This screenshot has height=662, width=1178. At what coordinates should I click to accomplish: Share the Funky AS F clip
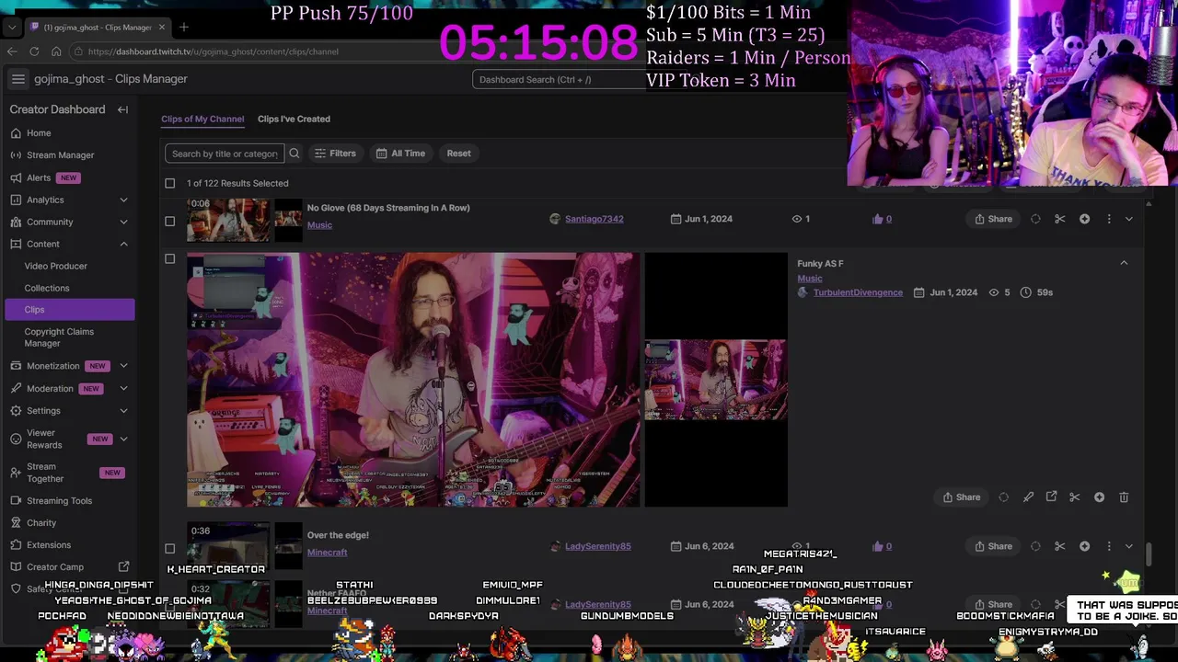960,497
